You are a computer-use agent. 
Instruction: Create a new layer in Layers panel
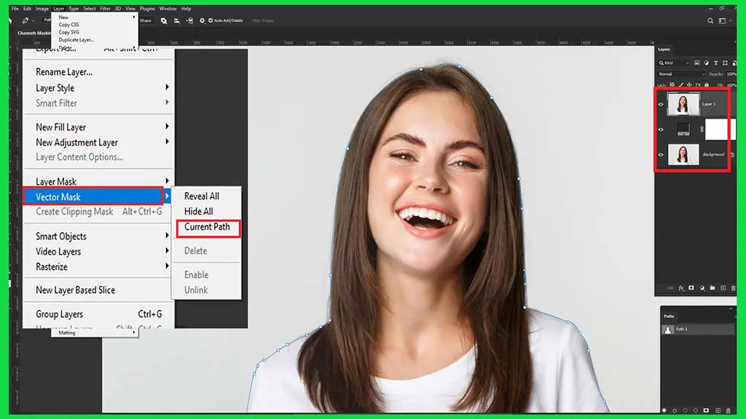(x=723, y=288)
